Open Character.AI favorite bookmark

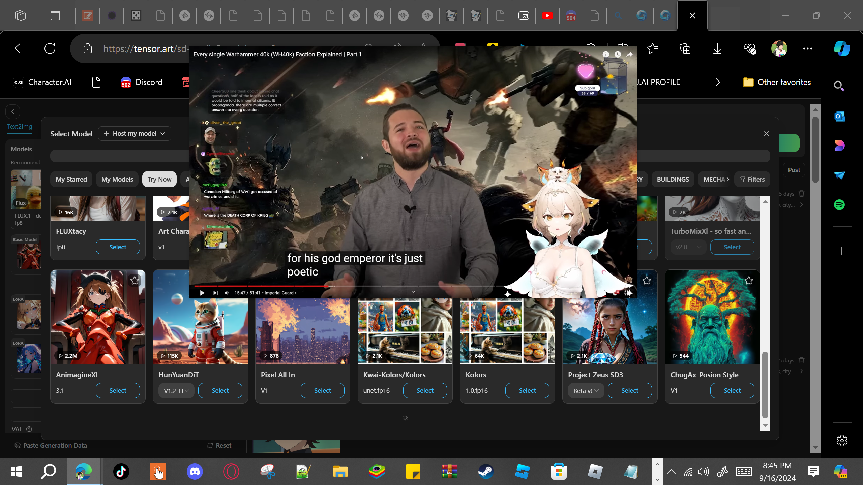coord(42,82)
